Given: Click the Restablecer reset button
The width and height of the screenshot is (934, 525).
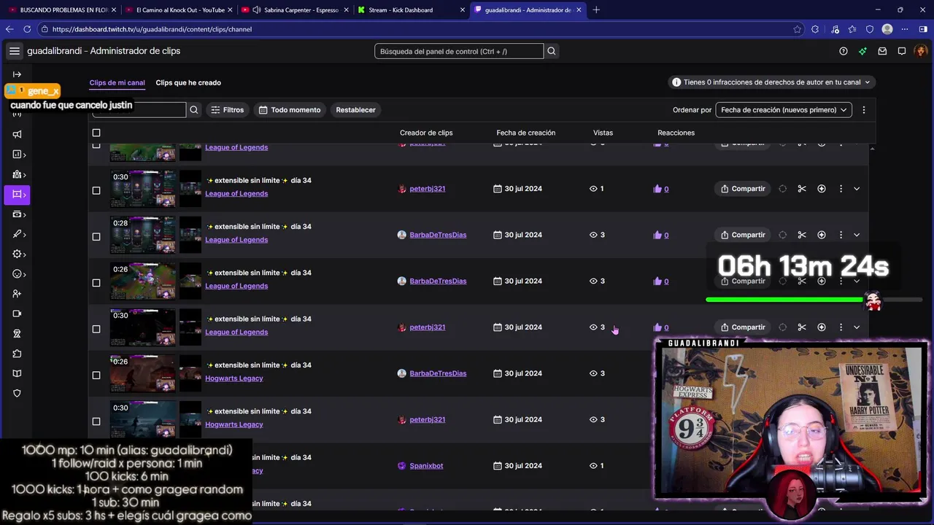Looking at the screenshot, I should [355, 110].
